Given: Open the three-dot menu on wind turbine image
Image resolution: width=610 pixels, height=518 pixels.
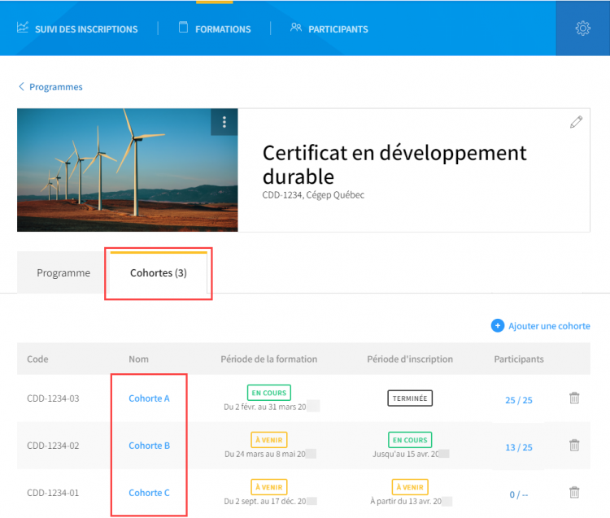Looking at the screenshot, I should [224, 122].
